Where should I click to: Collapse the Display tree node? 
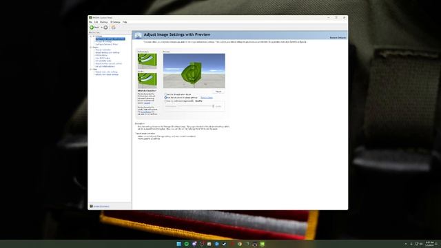click(91, 48)
